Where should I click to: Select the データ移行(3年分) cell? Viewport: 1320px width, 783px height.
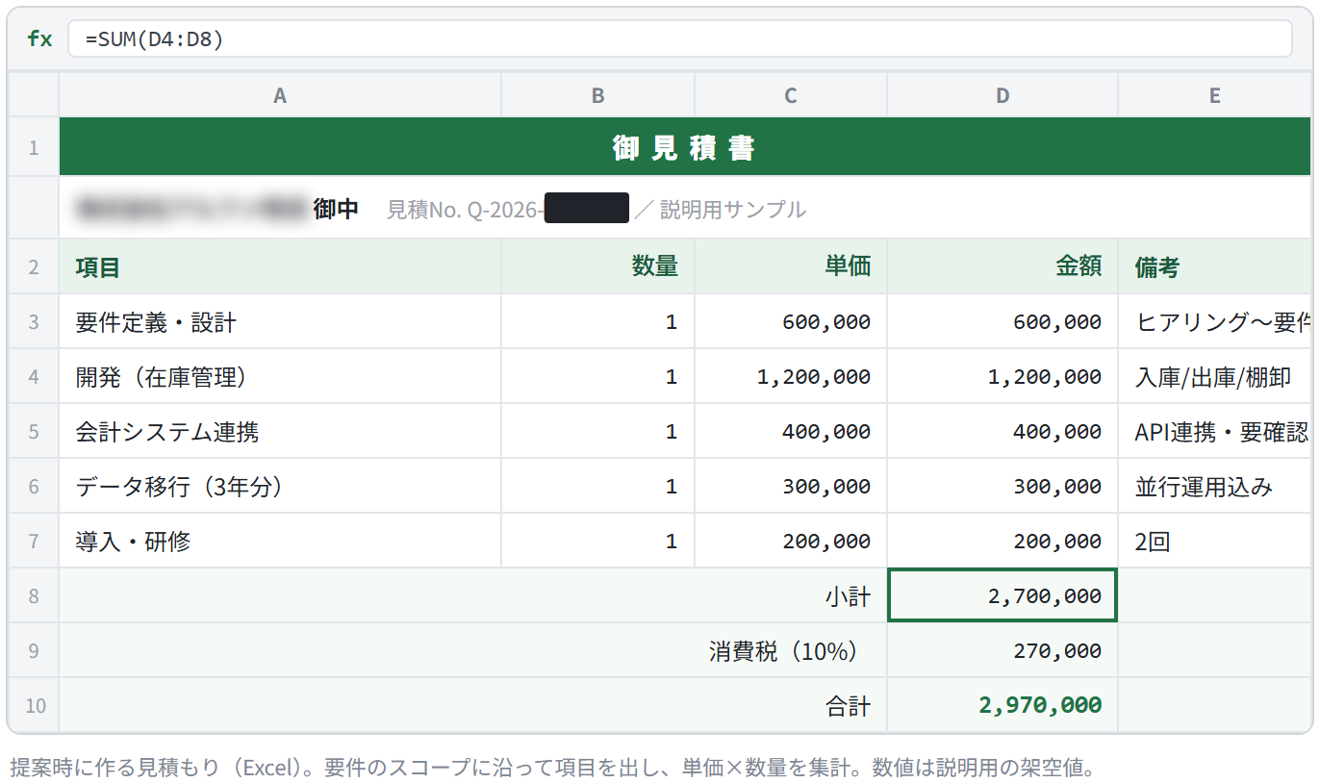280,486
